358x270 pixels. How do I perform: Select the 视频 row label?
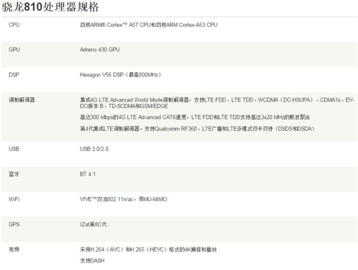pyautogui.click(x=14, y=249)
